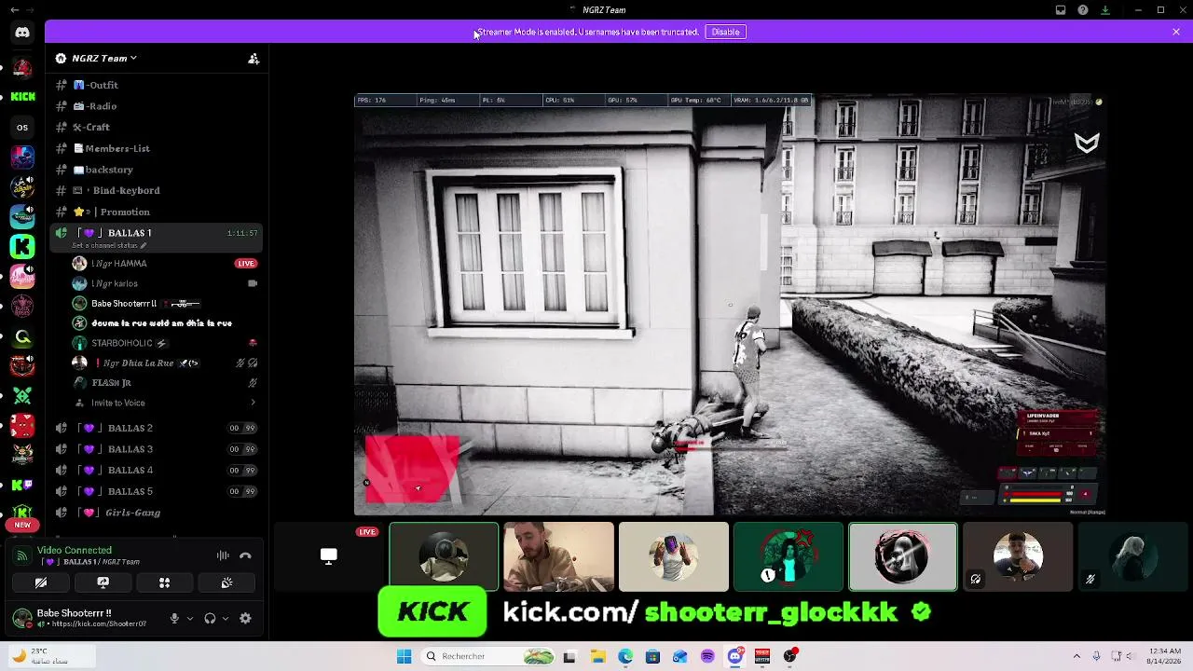Show hidden system tray icons
Viewport: 1193px width, 671px height.
[x=1076, y=656]
